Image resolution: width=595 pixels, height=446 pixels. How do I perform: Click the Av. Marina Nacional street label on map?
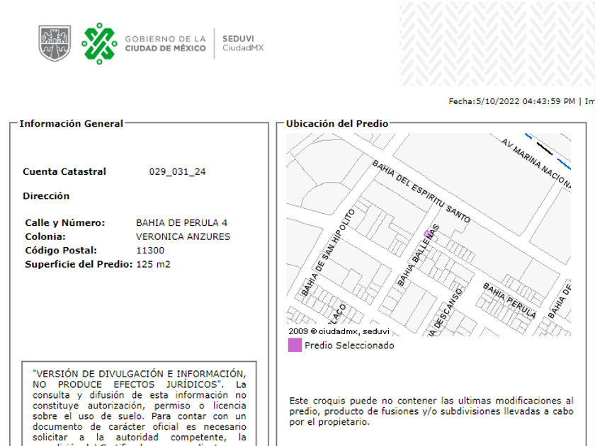536,163
